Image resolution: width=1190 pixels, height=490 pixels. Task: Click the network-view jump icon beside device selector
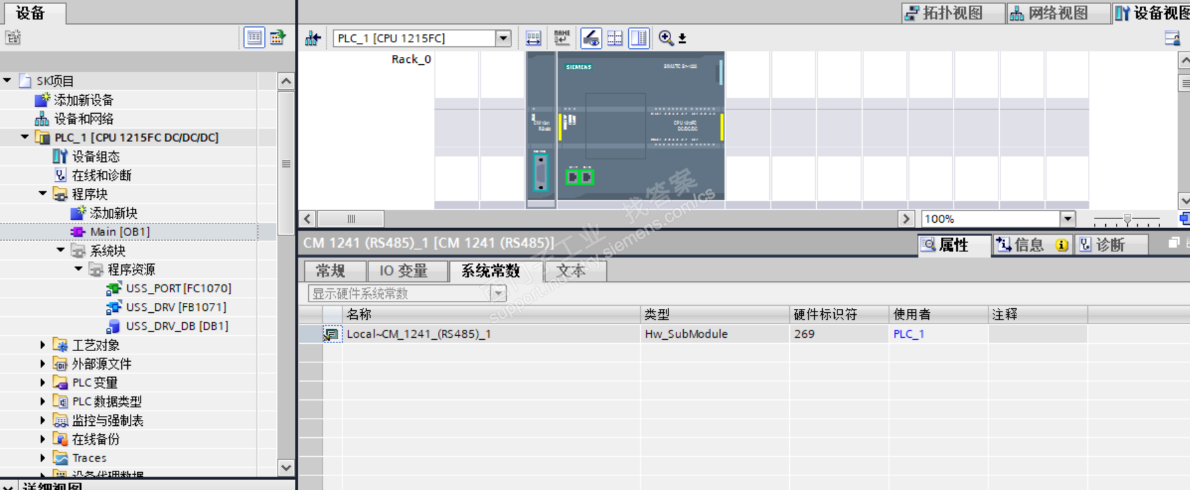pos(313,38)
